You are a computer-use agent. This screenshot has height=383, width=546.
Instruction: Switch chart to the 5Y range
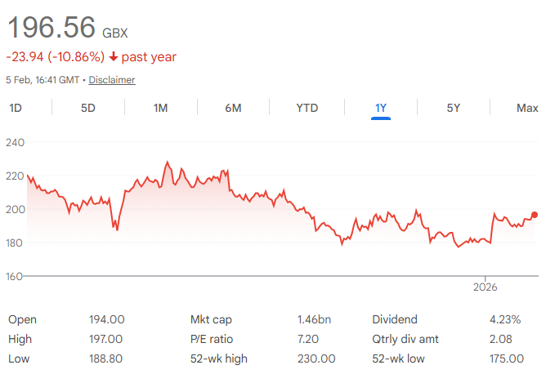453,108
